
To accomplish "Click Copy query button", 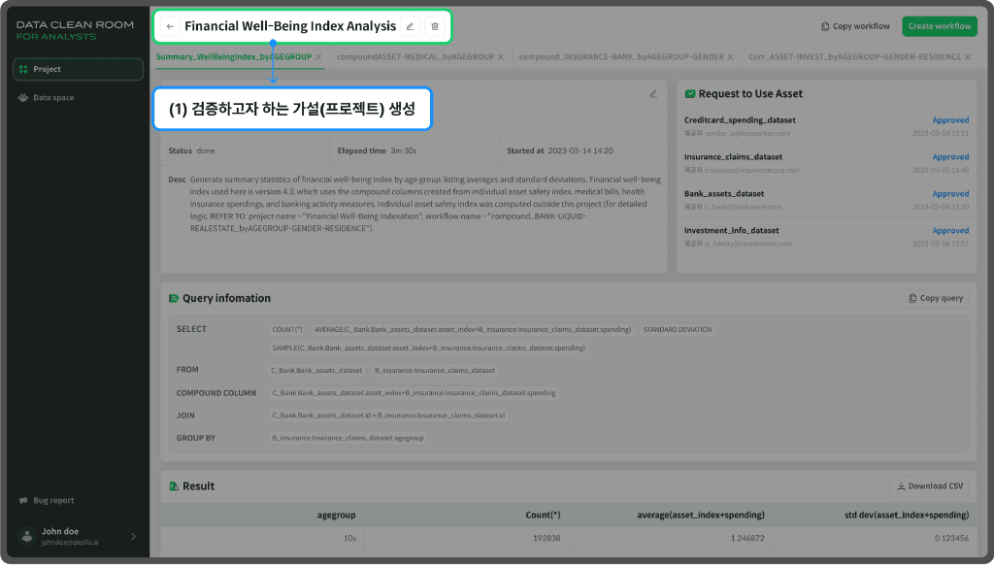I will coord(935,298).
